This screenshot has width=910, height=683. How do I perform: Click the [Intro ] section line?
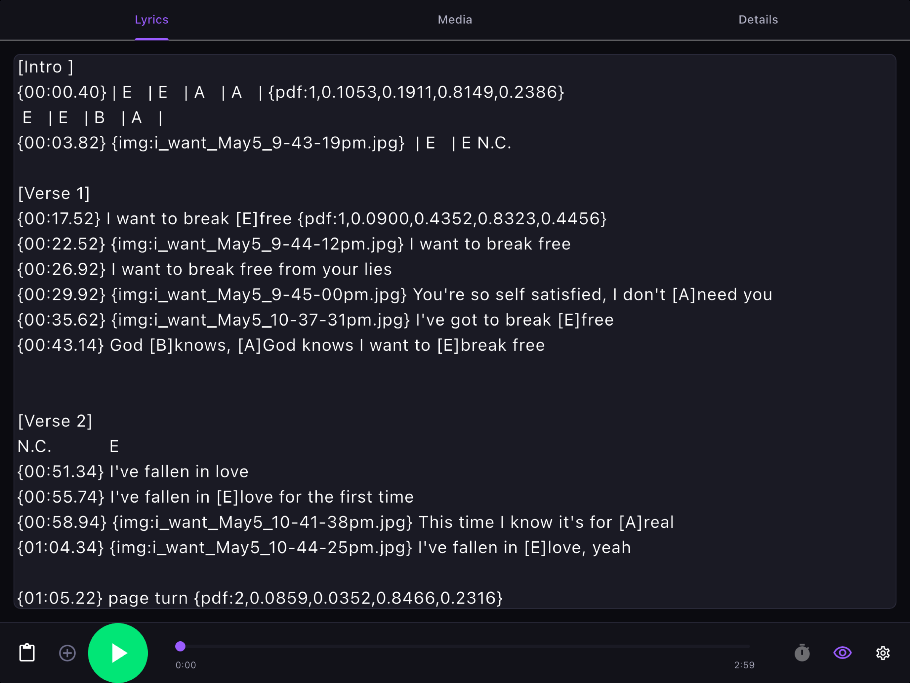click(46, 67)
